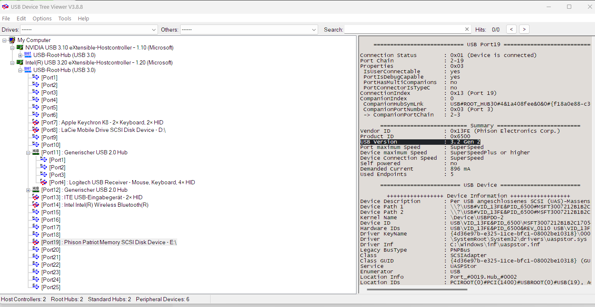This screenshot has width=595, height=307.
Task: Click the Port19 Phison Patriot Memory icon
Action: (x=36, y=243)
